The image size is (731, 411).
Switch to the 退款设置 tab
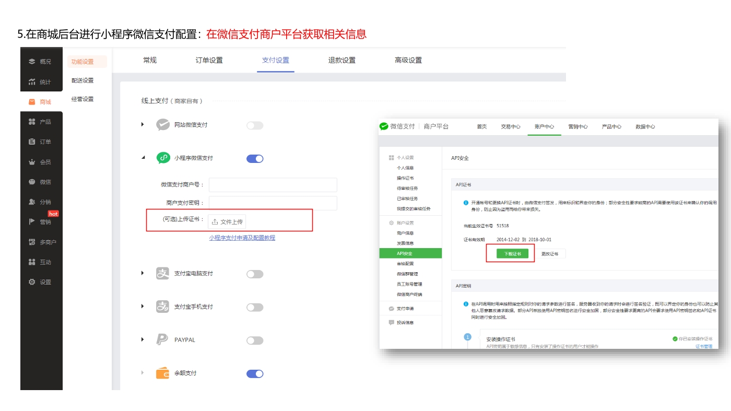[x=342, y=60]
